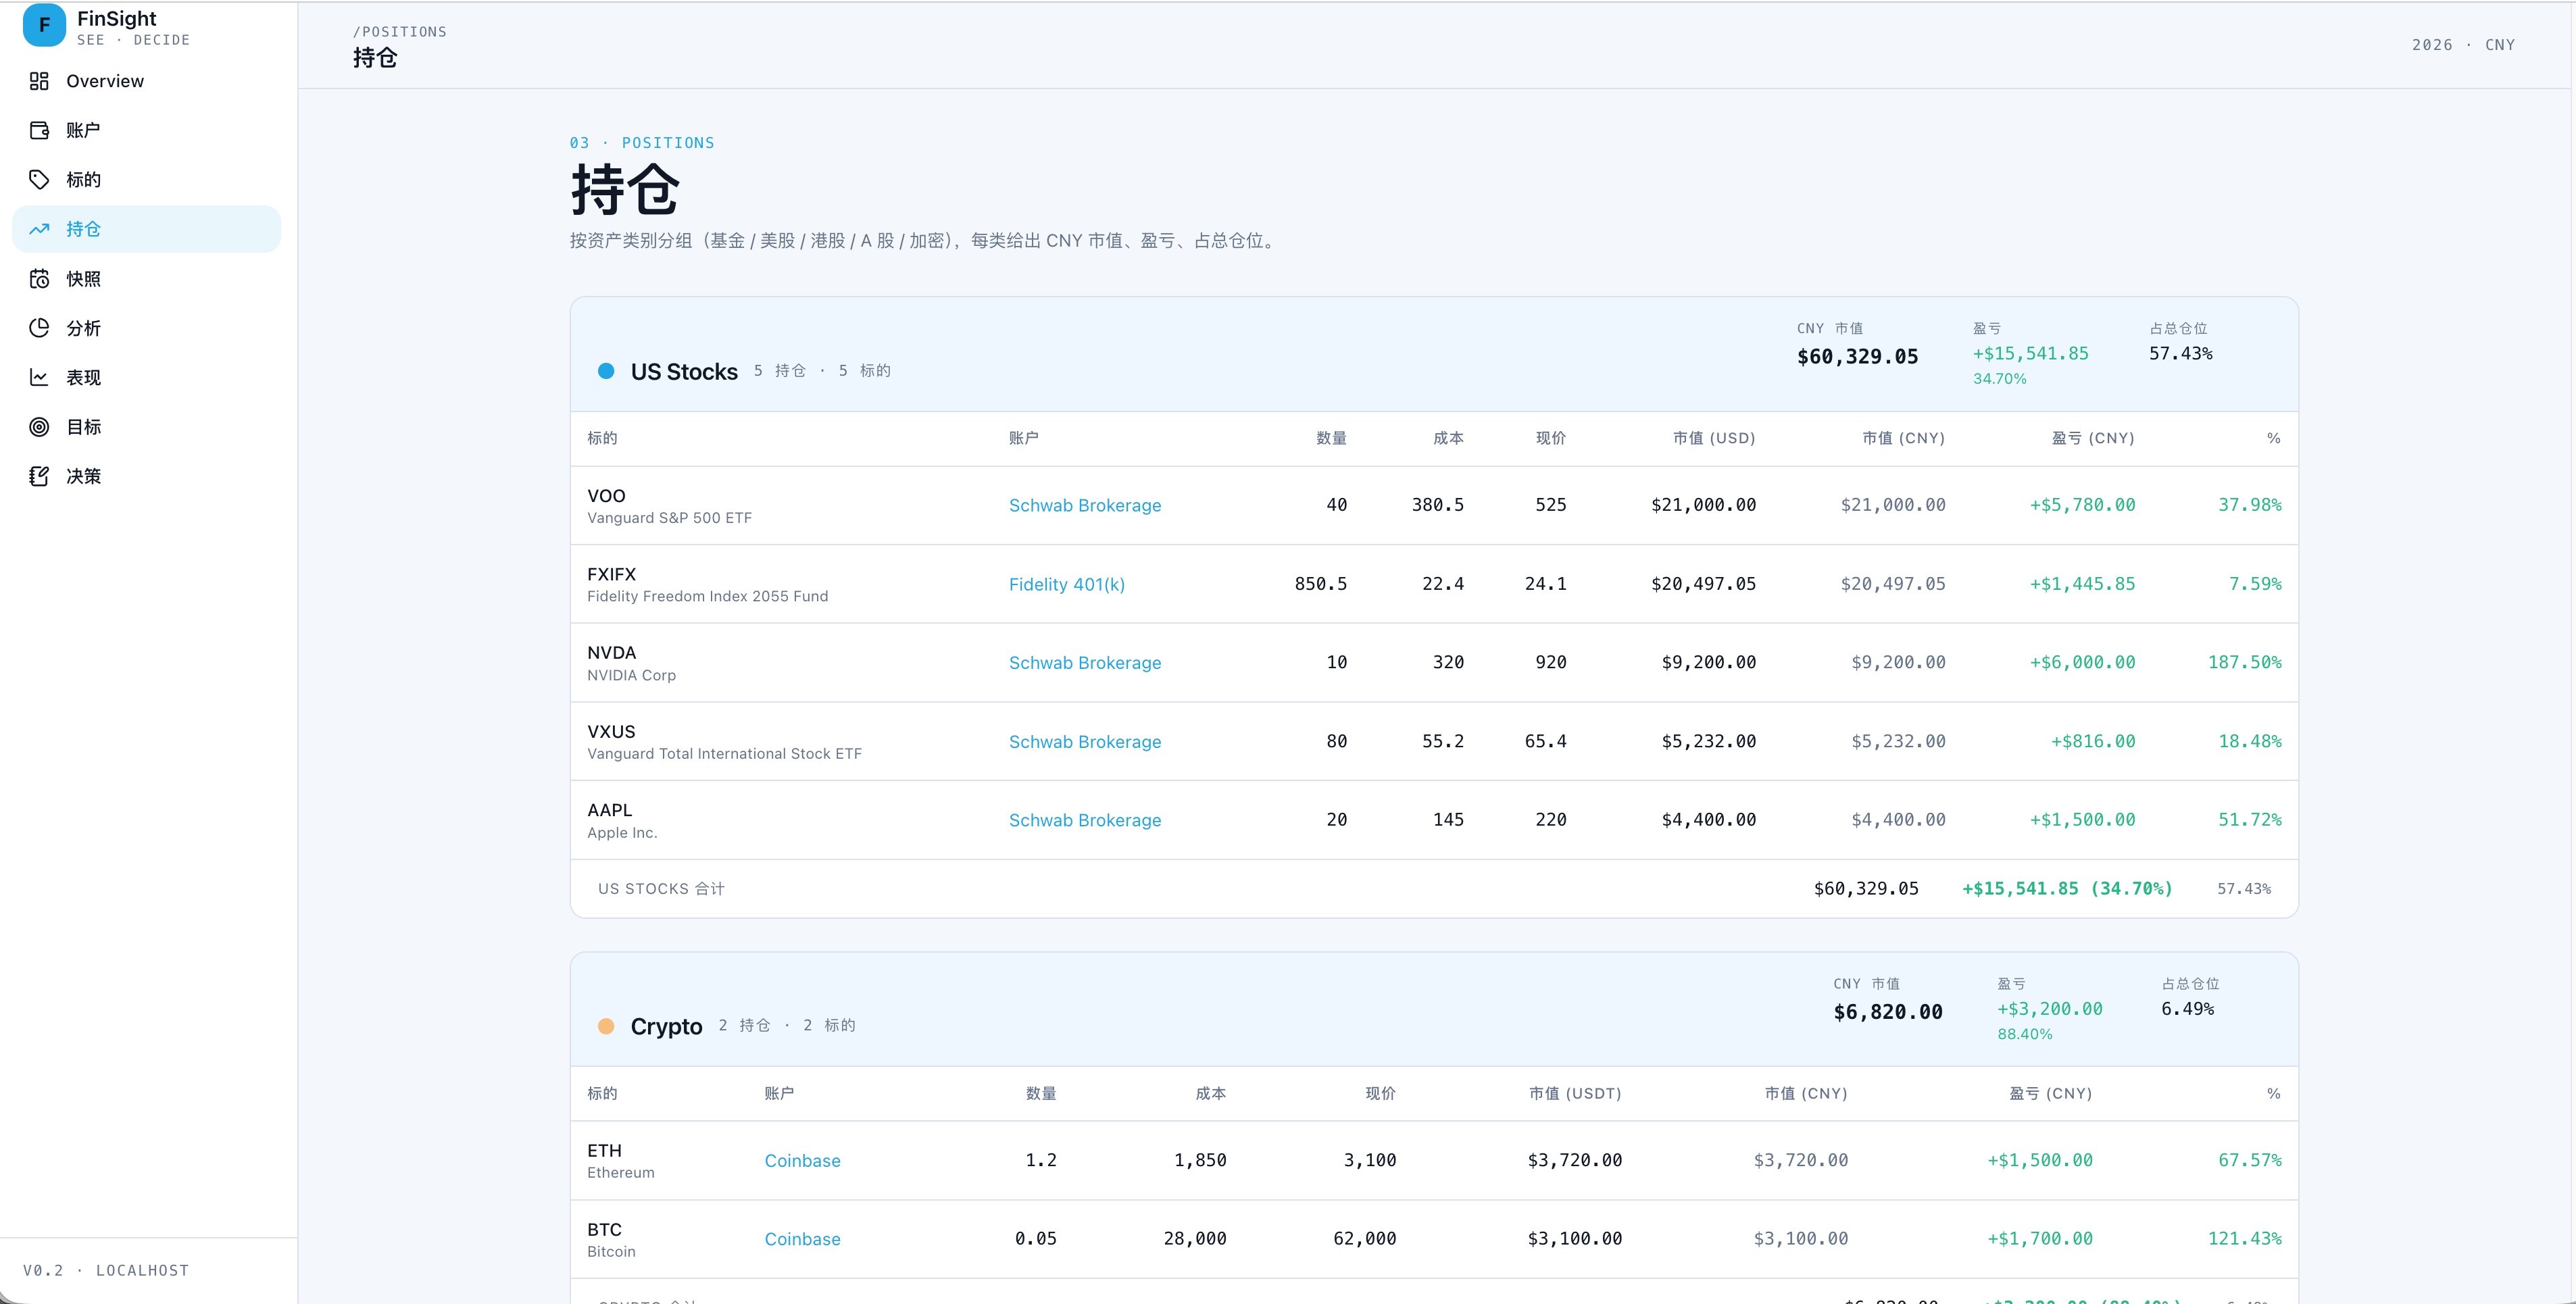Viewport: 2576px width, 1304px height.
Task: Open Schwab Brokerage link in AAPL row
Action: click(1085, 820)
